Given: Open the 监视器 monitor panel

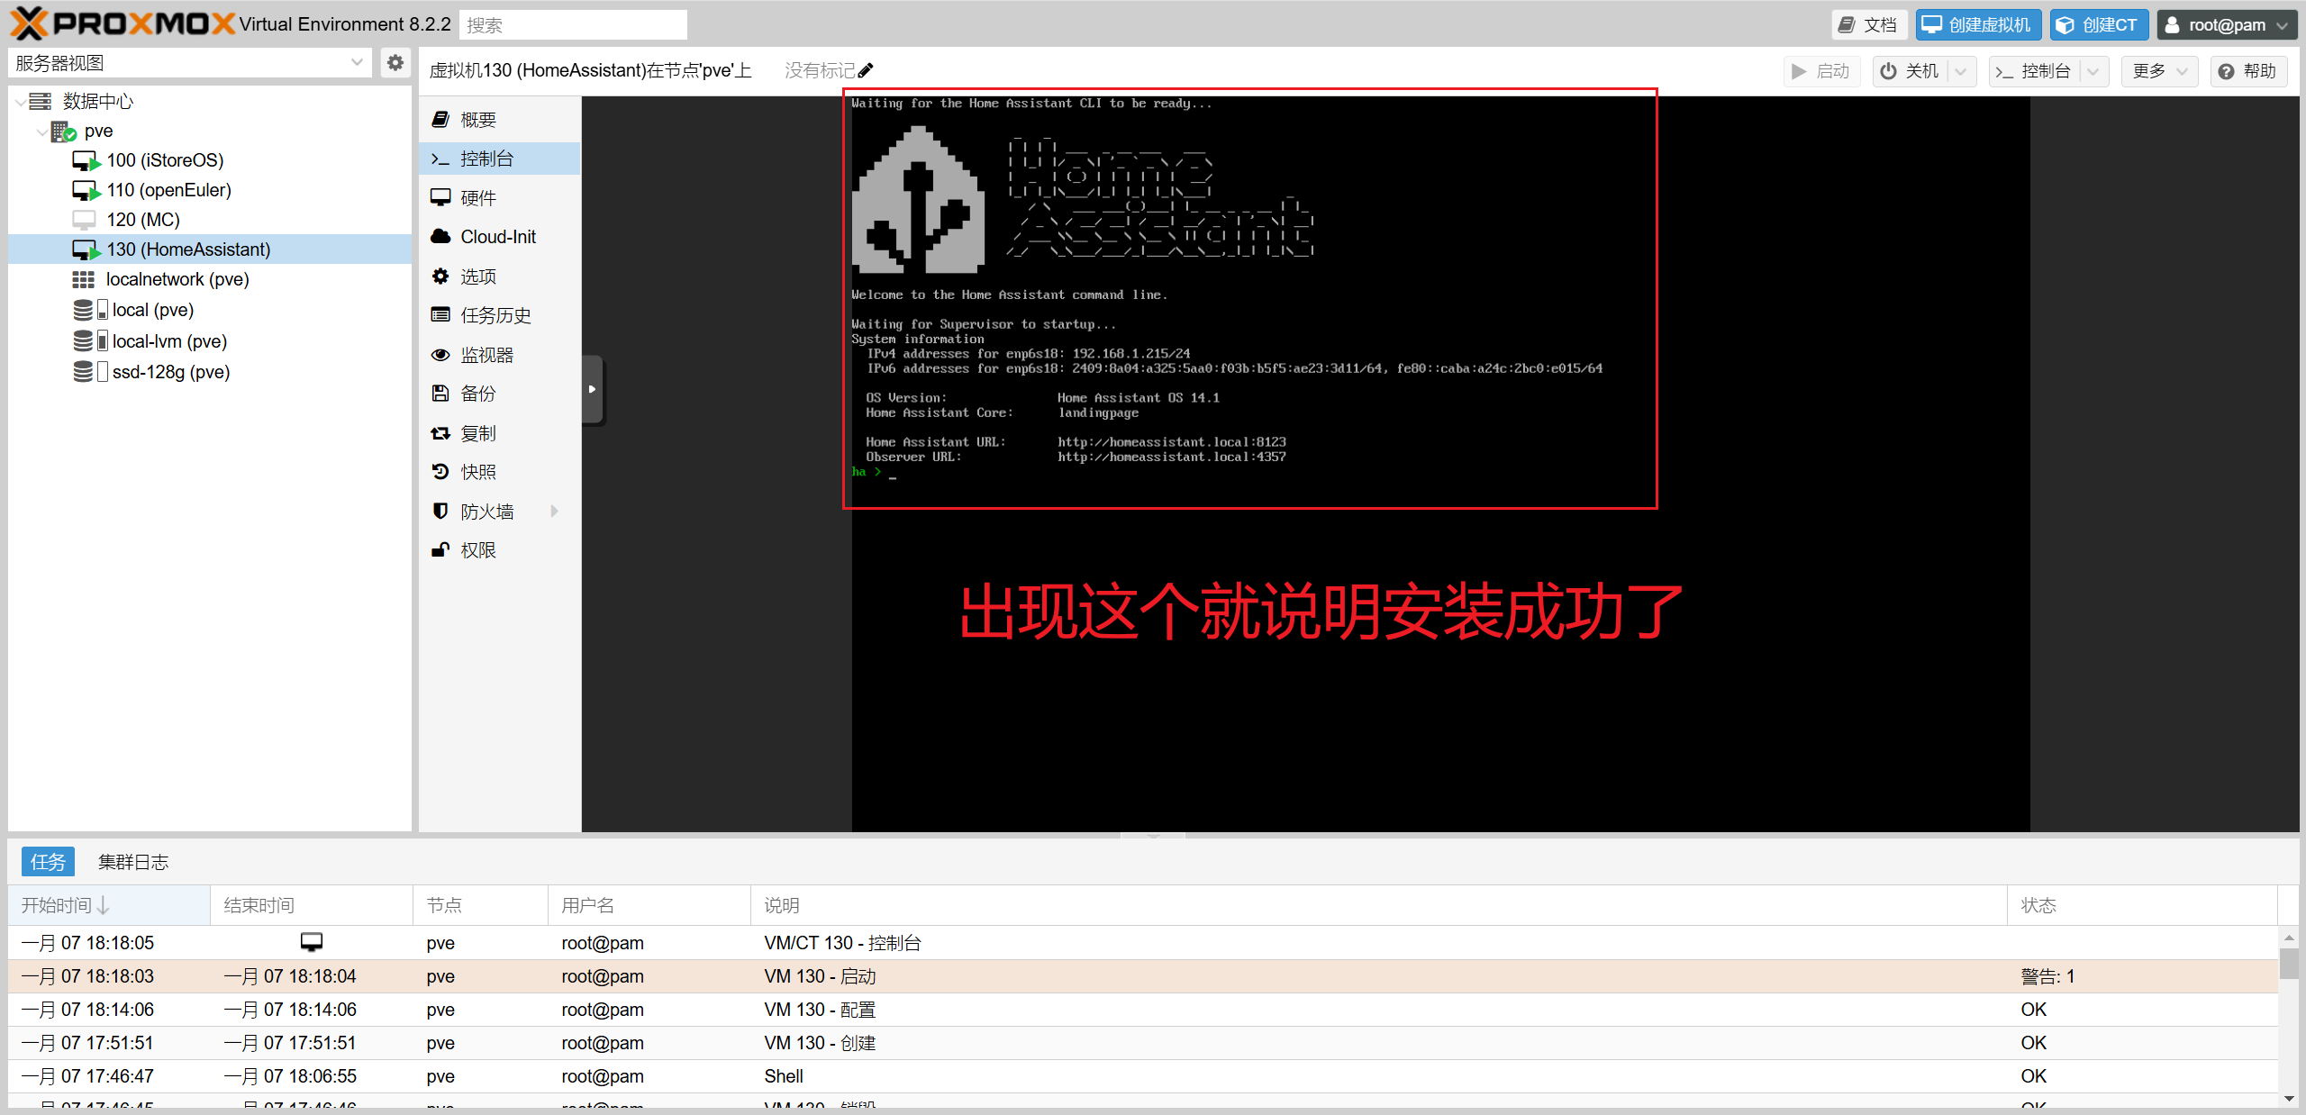Looking at the screenshot, I should tap(486, 355).
